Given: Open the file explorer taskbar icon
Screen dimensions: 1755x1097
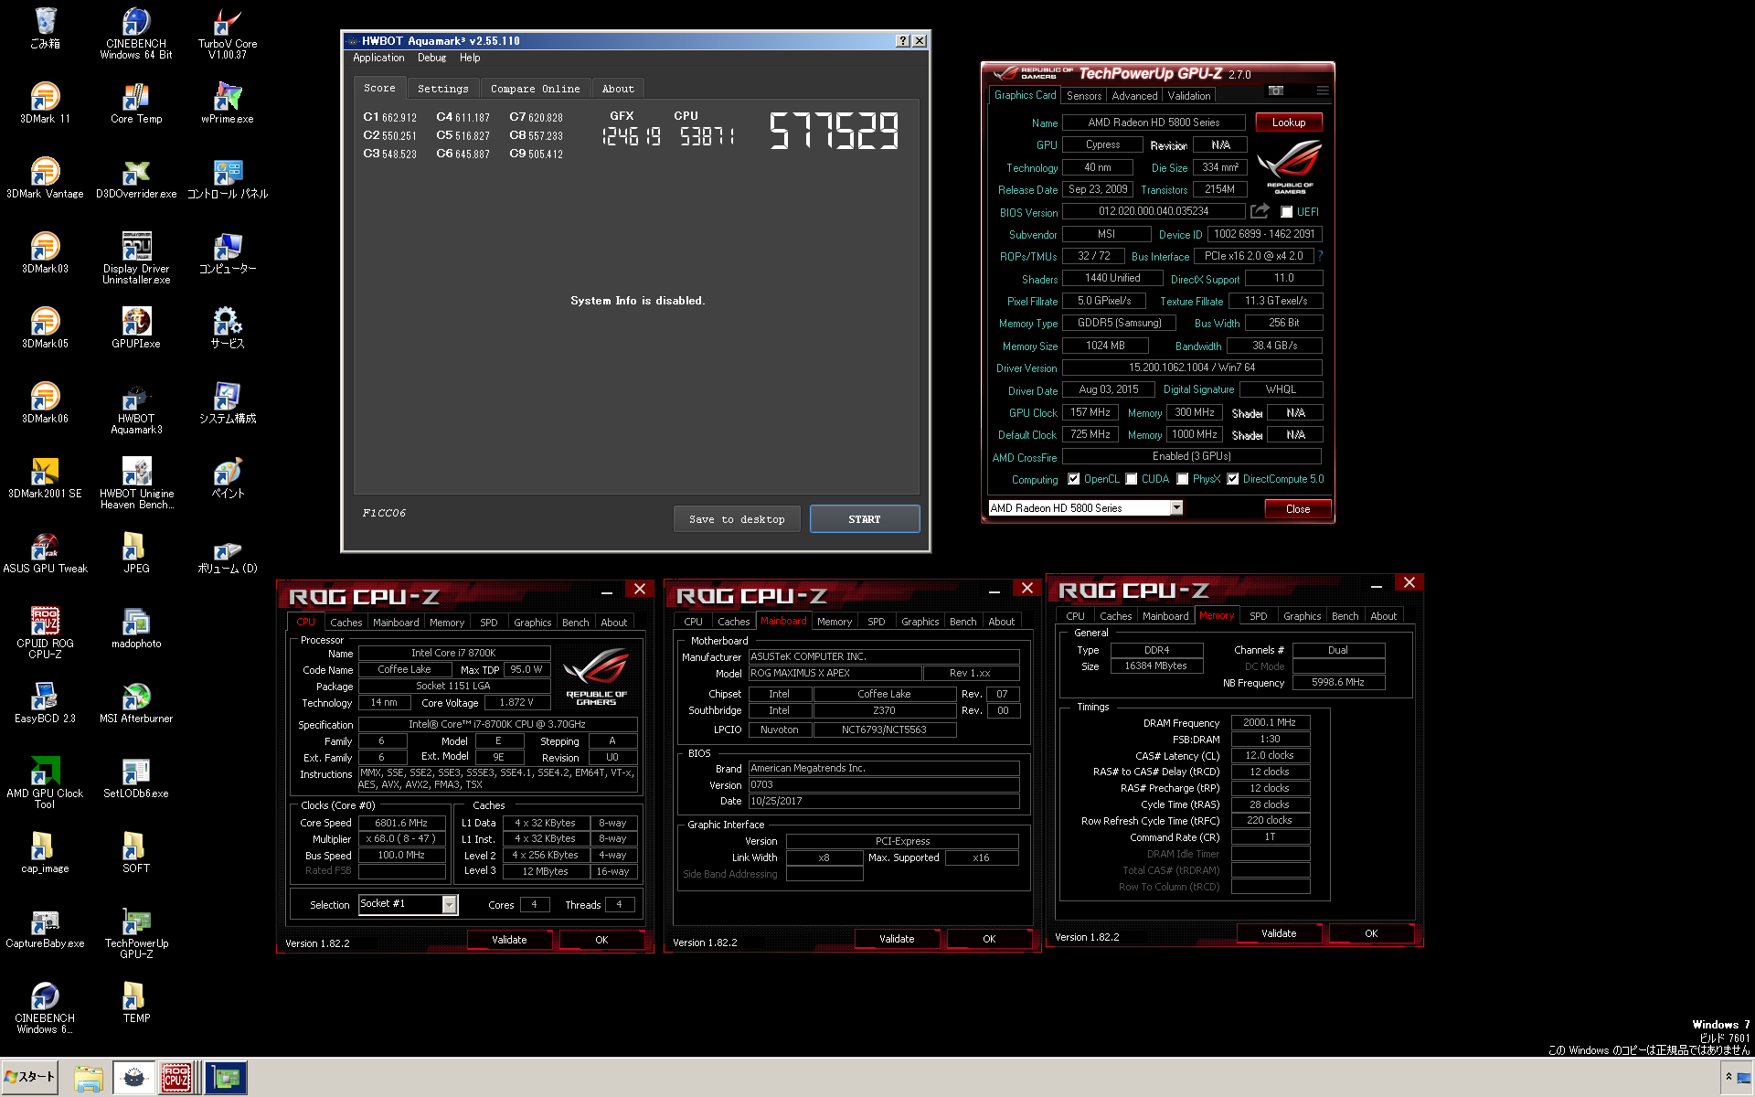Looking at the screenshot, I should point(89,1077).
